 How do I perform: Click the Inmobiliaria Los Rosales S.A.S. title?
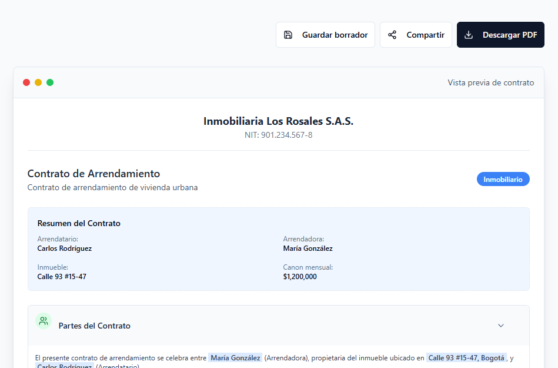278,121
